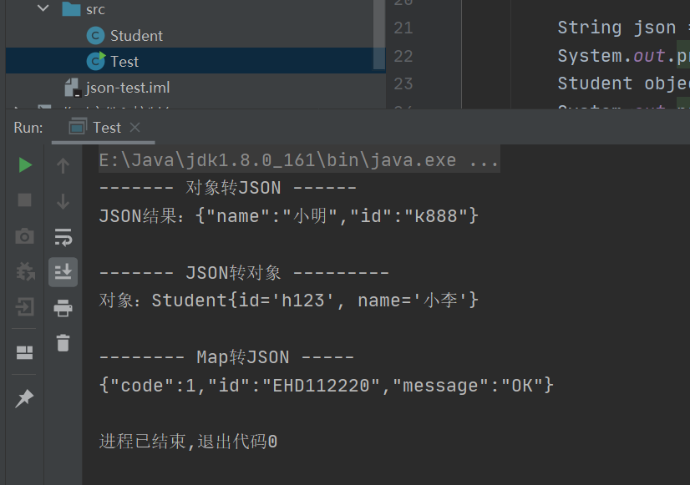
Task: Toggle the pin tab icon
Action: [25, 398]
